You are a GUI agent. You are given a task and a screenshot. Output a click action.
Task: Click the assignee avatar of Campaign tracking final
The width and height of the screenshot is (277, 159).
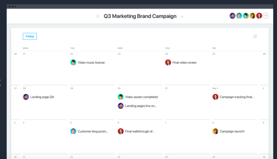pos(215,97)
